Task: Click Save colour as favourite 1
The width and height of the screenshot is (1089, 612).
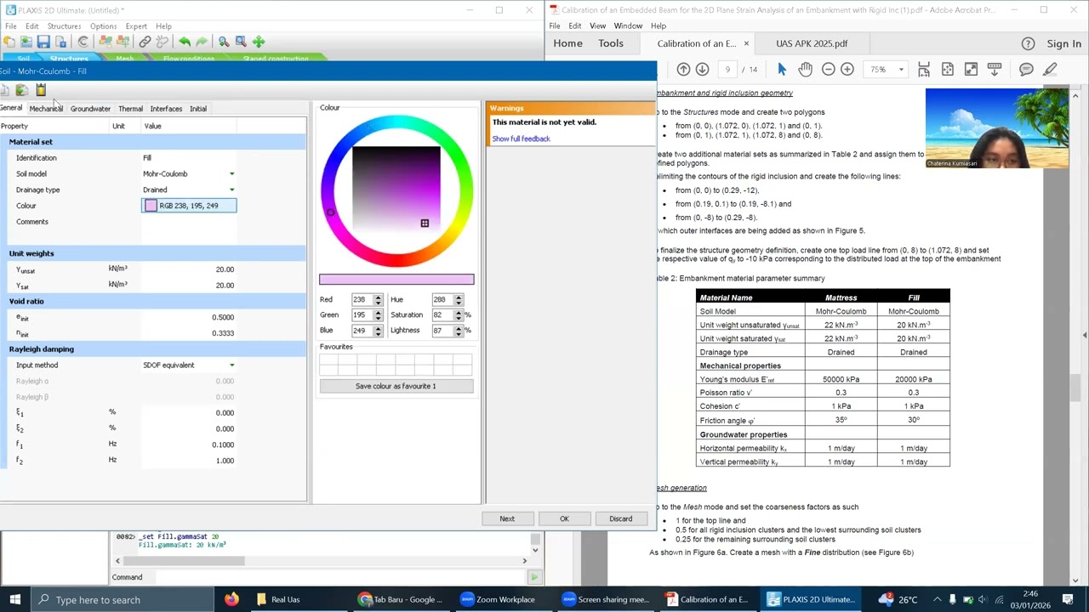Action: (396, 386)
